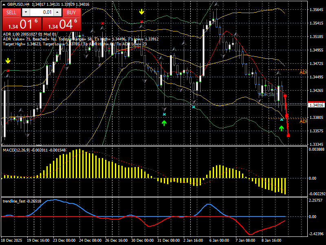The height and width of the screenshot is (245, 326).
Task: Click the 1.33345 price scale label
Action: (317, 144)
